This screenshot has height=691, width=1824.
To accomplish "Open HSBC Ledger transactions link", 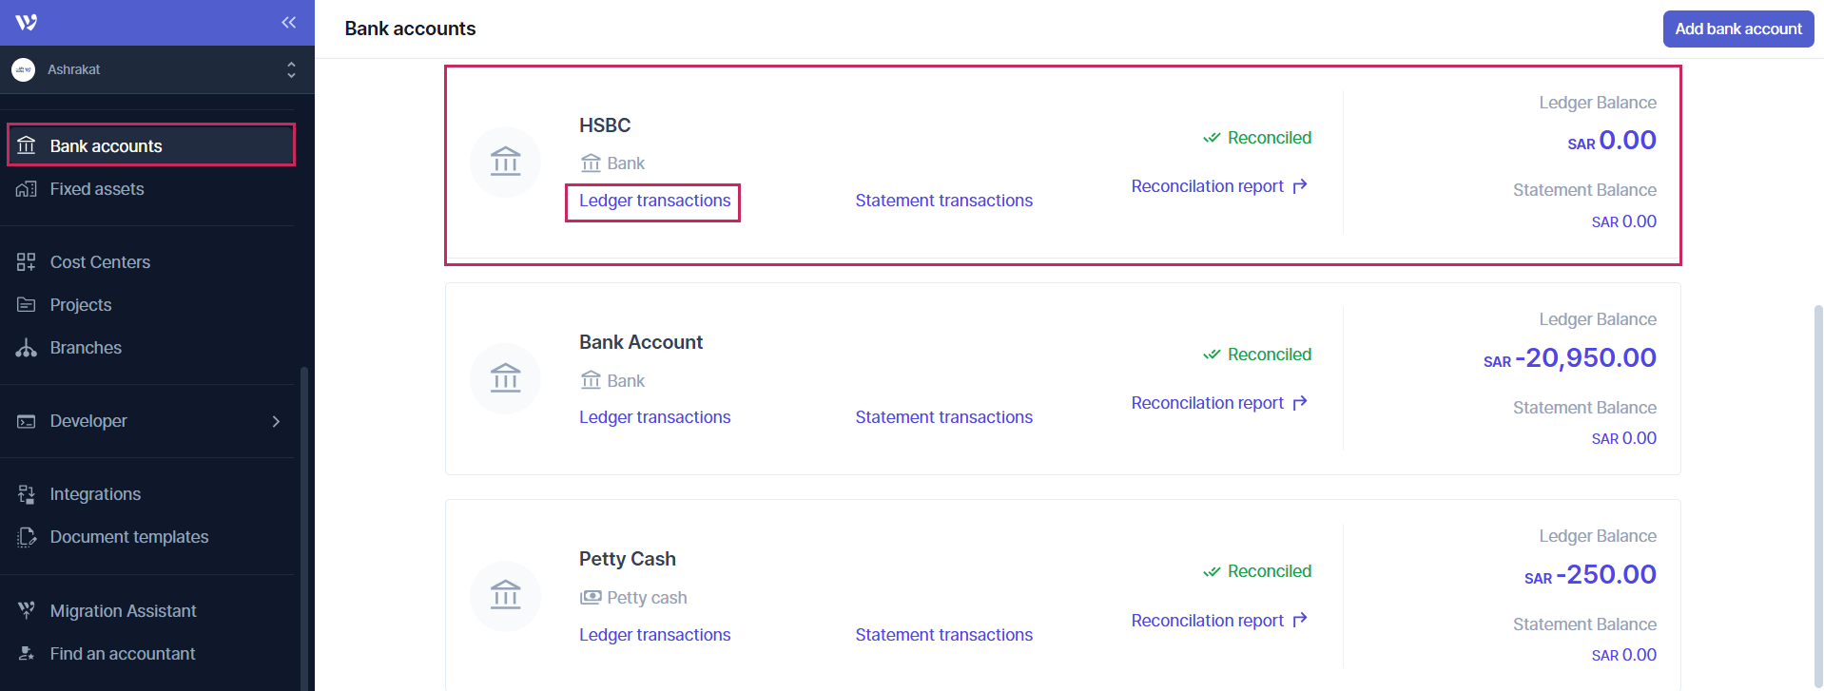I will 654,201.
